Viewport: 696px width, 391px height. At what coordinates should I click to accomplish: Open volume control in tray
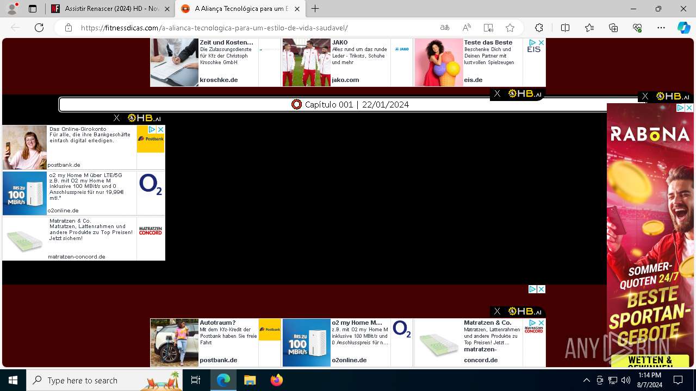pos(626,380)
